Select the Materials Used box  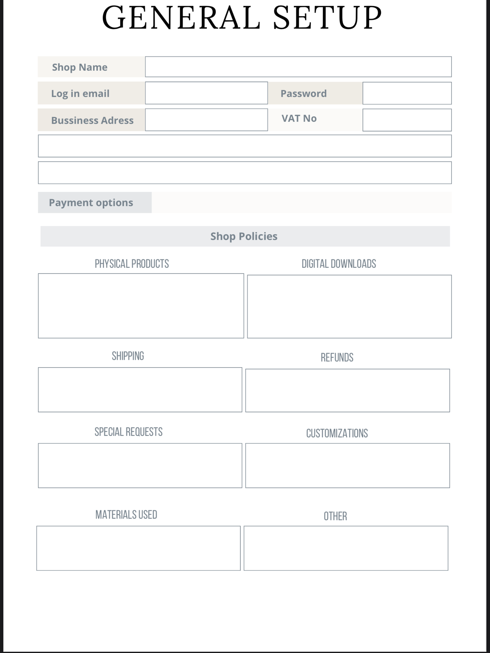(139, 548)
